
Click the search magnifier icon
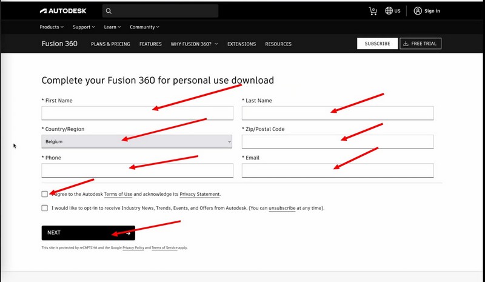coord(108,11)
